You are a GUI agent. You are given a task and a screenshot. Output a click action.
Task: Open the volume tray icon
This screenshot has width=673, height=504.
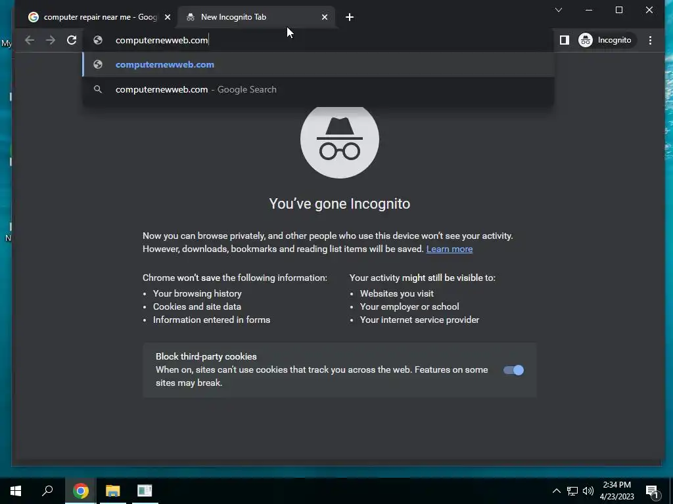(588, 491)
